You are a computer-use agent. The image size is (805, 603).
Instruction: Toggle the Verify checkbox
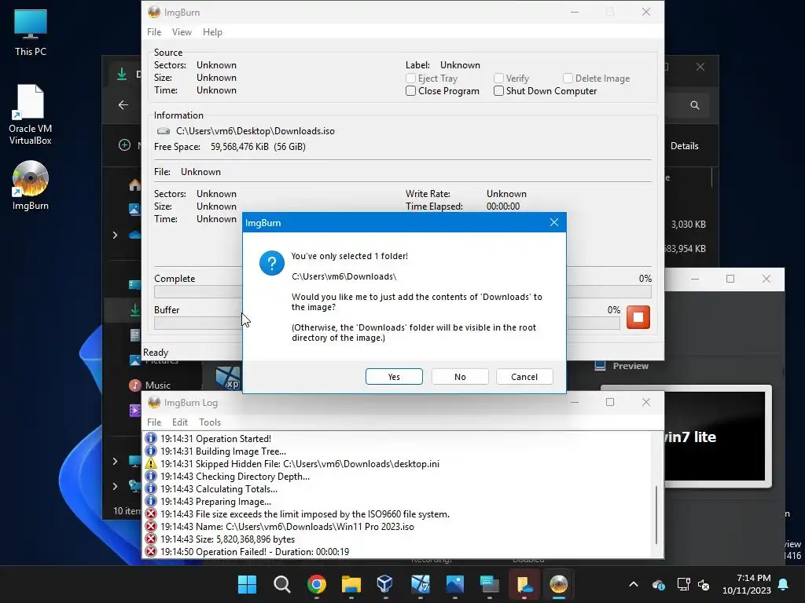498,78
